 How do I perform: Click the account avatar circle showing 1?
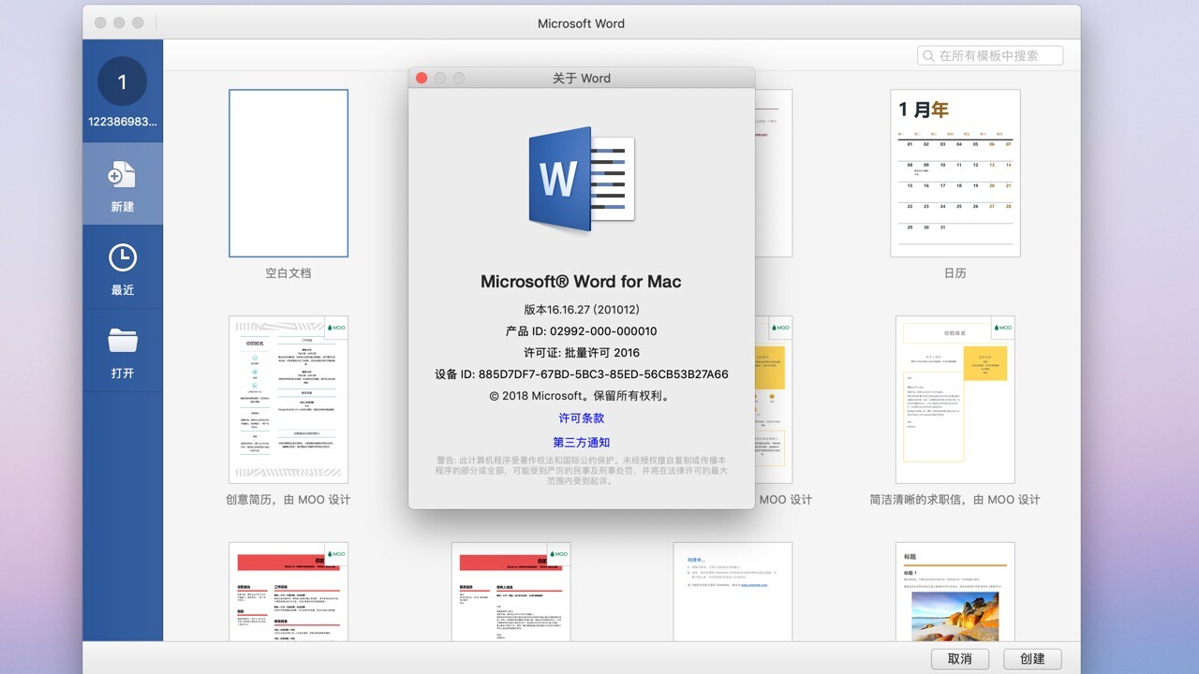click(x=122, y=81)
